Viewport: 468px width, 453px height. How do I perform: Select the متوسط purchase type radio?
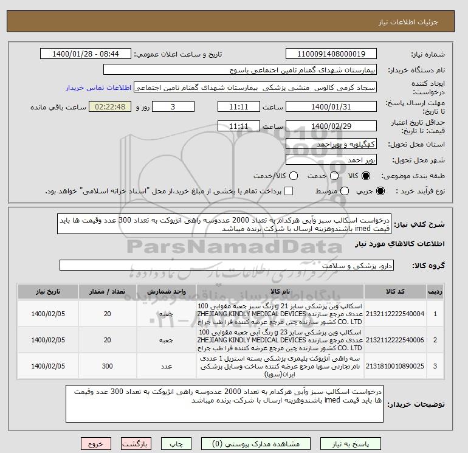click(345, 191)
